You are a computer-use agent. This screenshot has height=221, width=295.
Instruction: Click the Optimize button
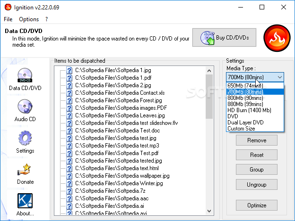point(257,205)
